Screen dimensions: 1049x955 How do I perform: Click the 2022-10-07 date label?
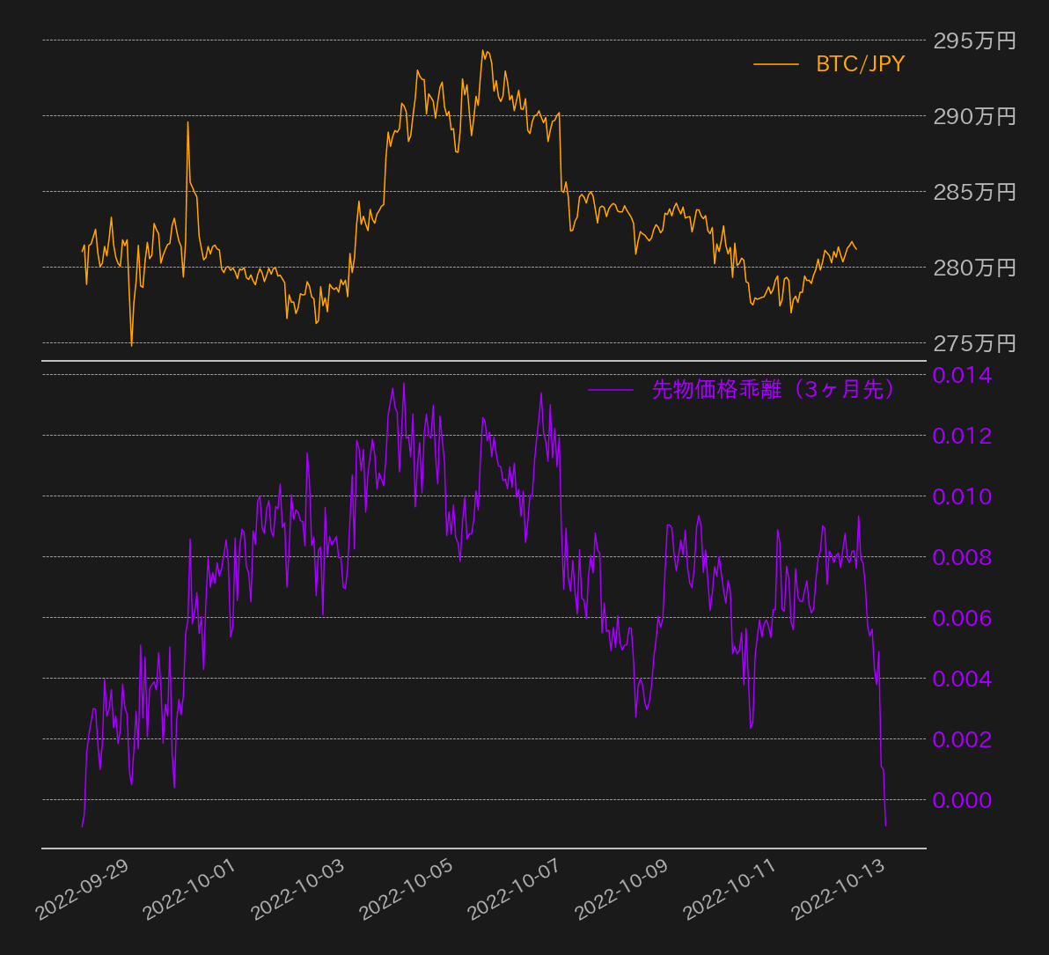click(516, 891)
